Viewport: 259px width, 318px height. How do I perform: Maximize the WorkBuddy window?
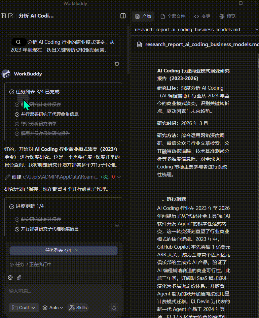(x=241, y=3)
